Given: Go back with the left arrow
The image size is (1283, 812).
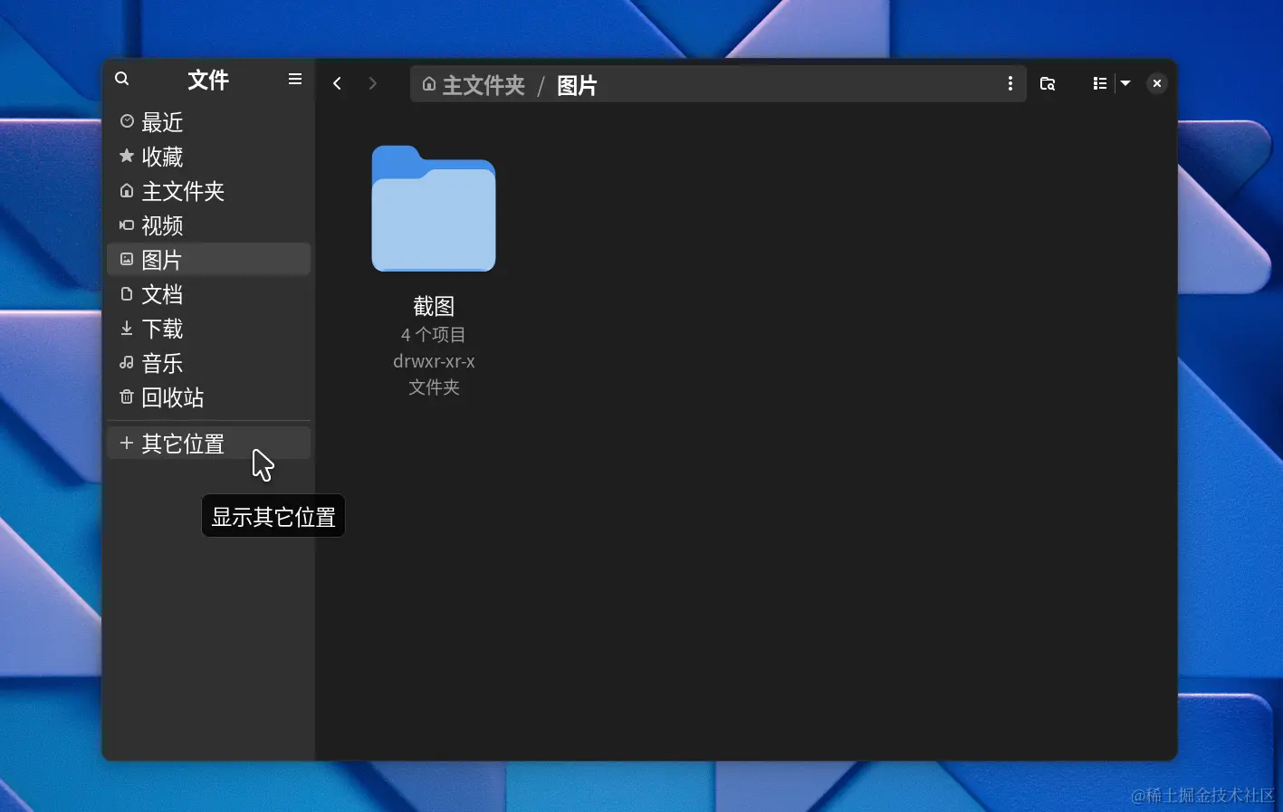Looking at the screenshot, I should pyautogui.click(x=337, y=84).
